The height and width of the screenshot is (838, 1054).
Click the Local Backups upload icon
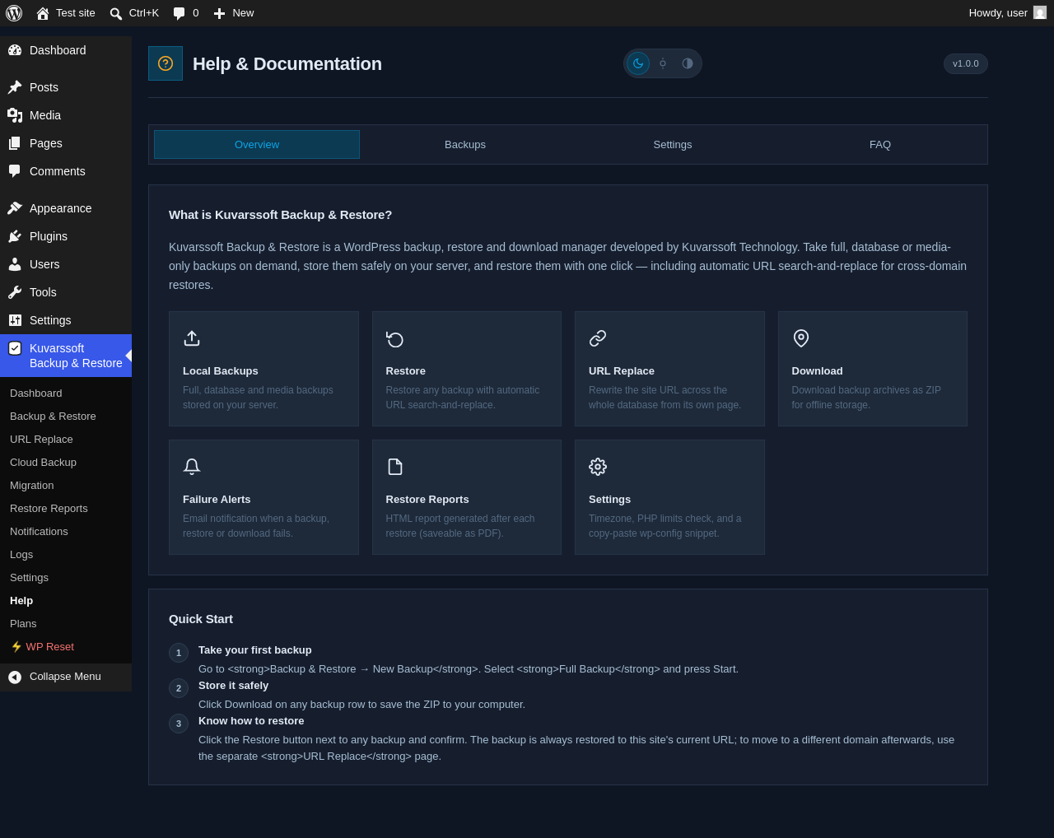click(192, 338)
